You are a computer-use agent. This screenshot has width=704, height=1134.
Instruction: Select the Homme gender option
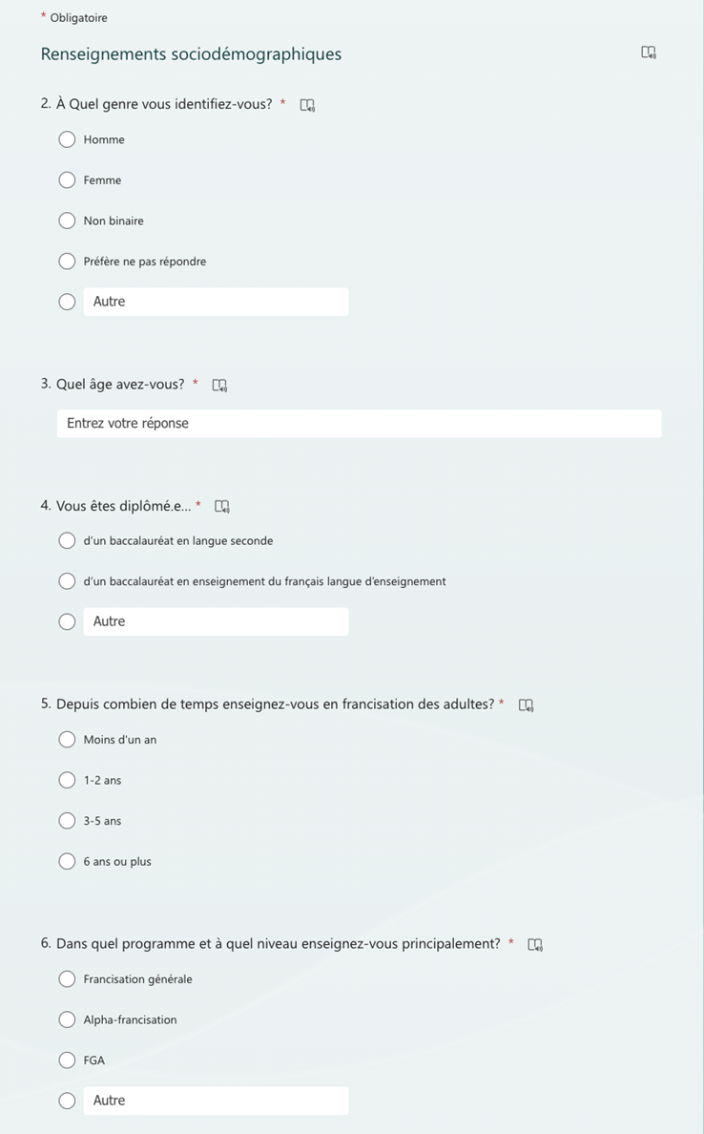coord(67,140)
